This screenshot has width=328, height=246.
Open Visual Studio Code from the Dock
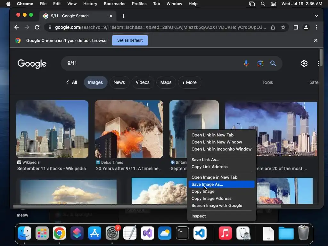pyautogui.click(x=200, y=233)
